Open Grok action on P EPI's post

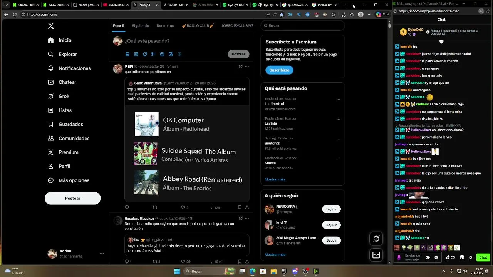(240, 66)
